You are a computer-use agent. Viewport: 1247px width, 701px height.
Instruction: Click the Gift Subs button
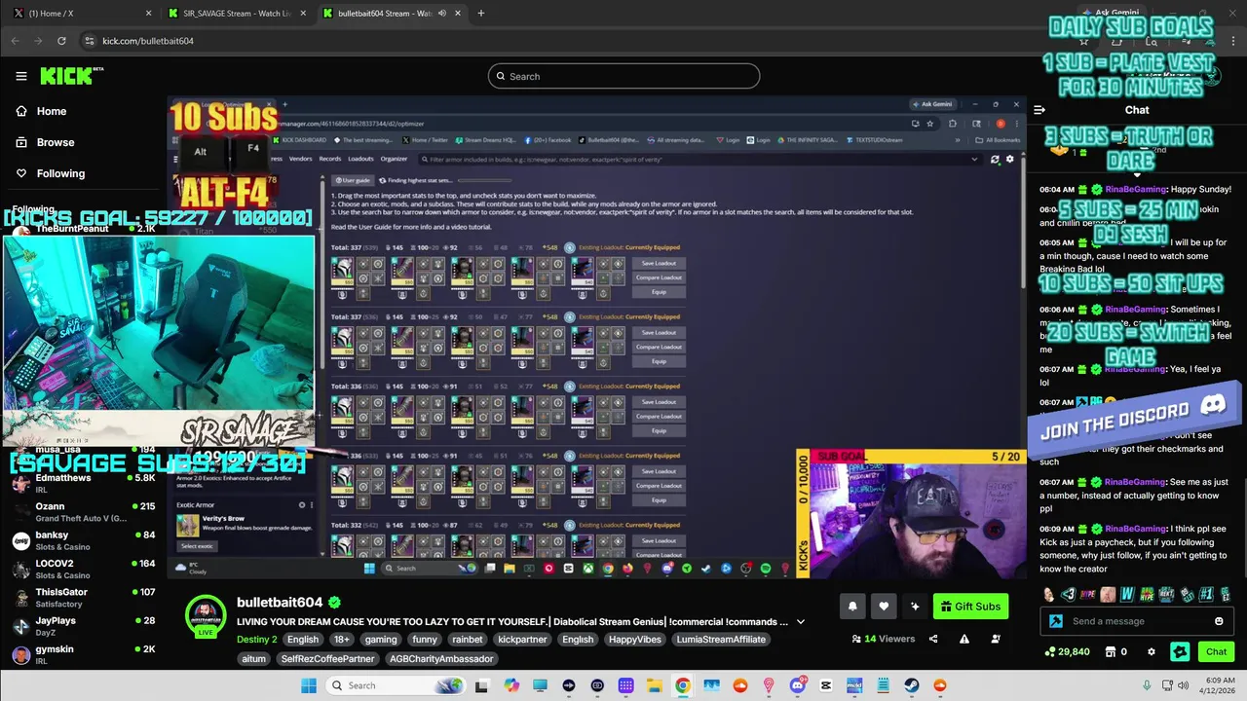coord(970,607)
